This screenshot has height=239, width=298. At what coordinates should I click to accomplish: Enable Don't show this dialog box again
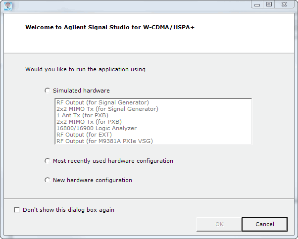pyautogui.click(x=17, y=210)
